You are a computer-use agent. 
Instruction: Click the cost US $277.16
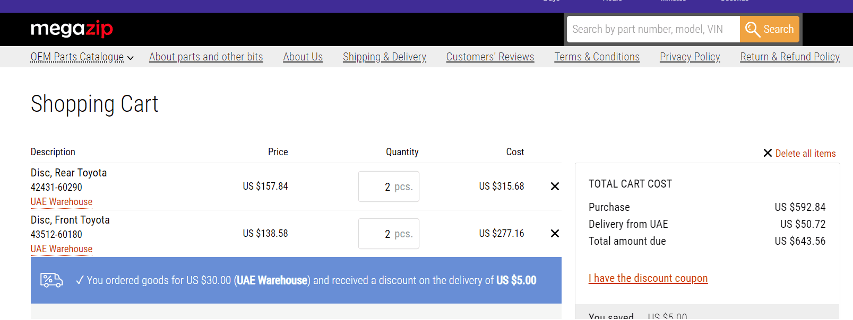[502, 234]
